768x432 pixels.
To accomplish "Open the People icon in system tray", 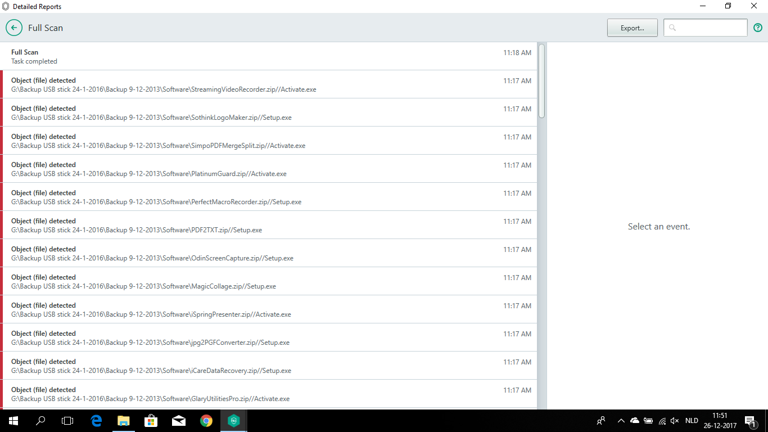I will 601,420.
